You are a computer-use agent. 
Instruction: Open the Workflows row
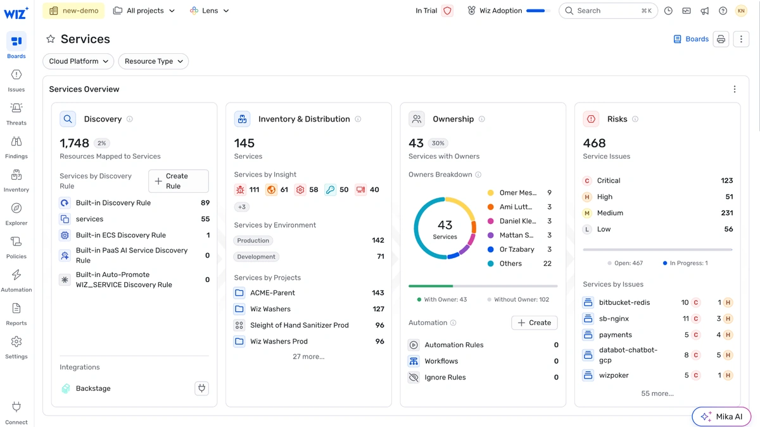coord(483,361)
